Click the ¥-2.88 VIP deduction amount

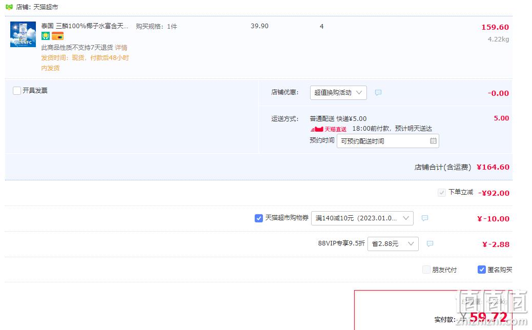click(496, 244)
